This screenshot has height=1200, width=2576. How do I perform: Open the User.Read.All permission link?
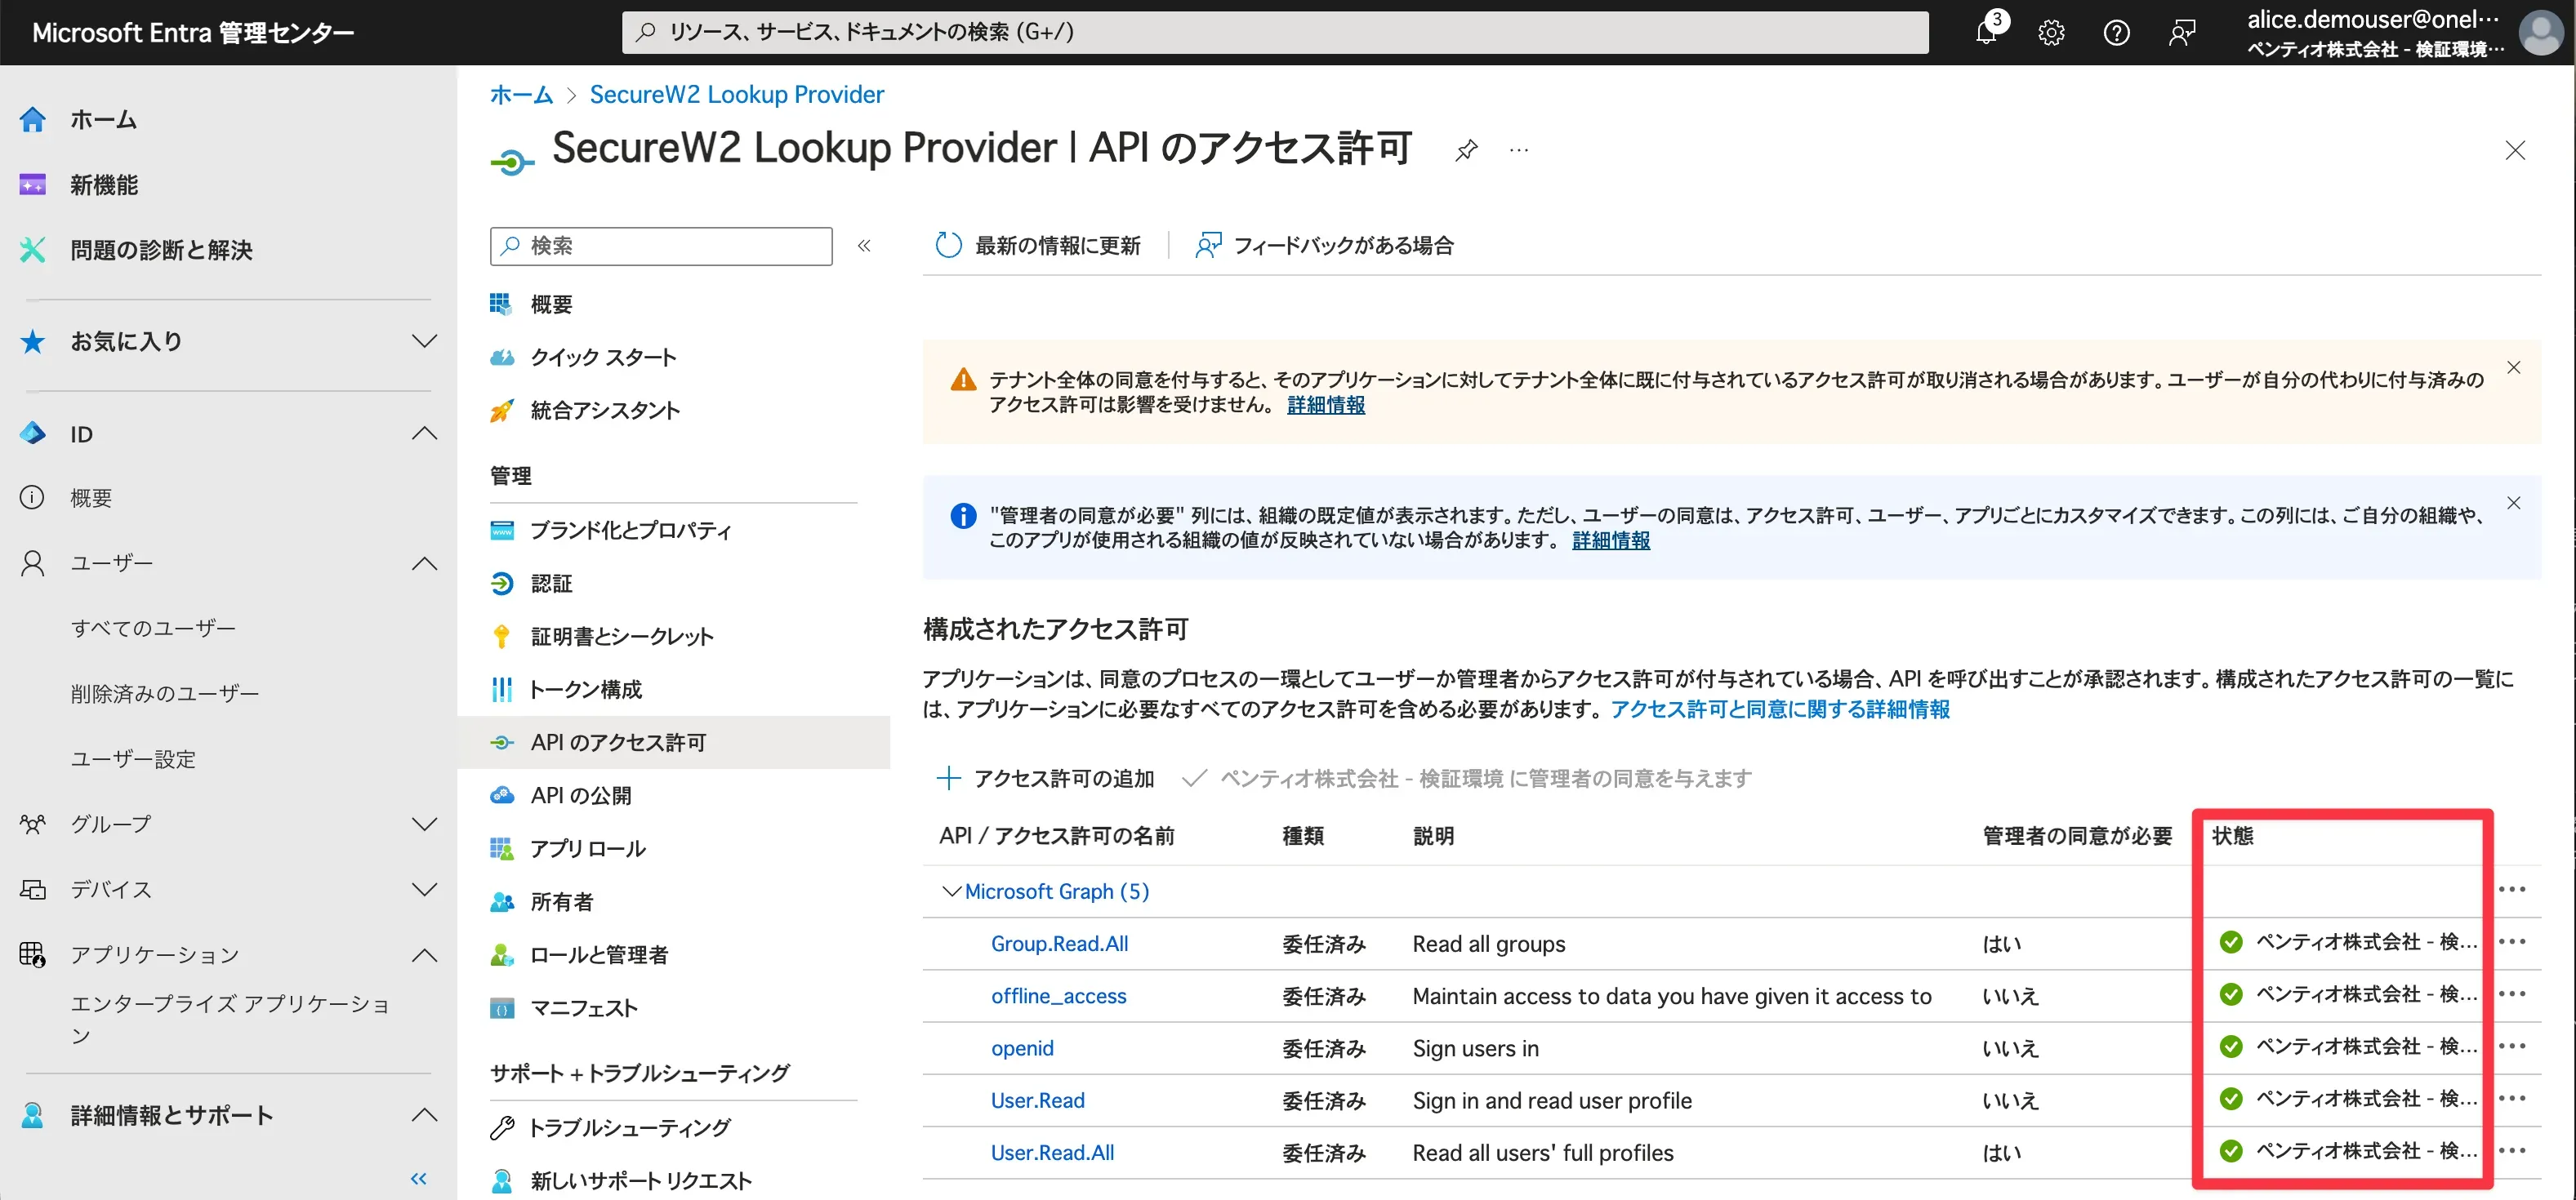[1052, 1153]
